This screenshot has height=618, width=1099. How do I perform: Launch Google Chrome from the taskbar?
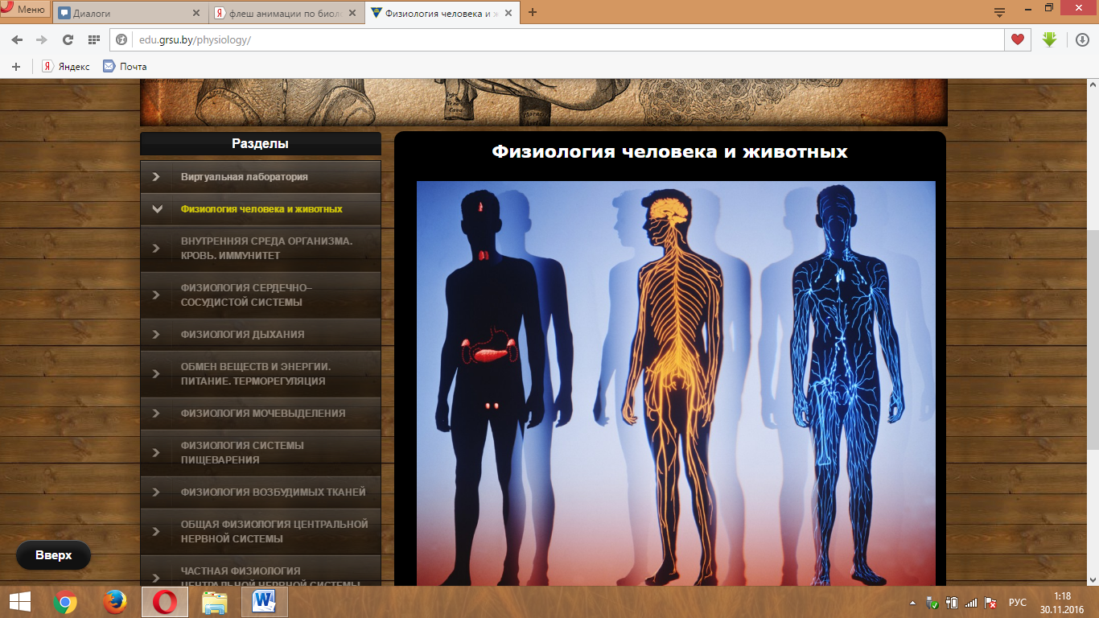point(65,602)
